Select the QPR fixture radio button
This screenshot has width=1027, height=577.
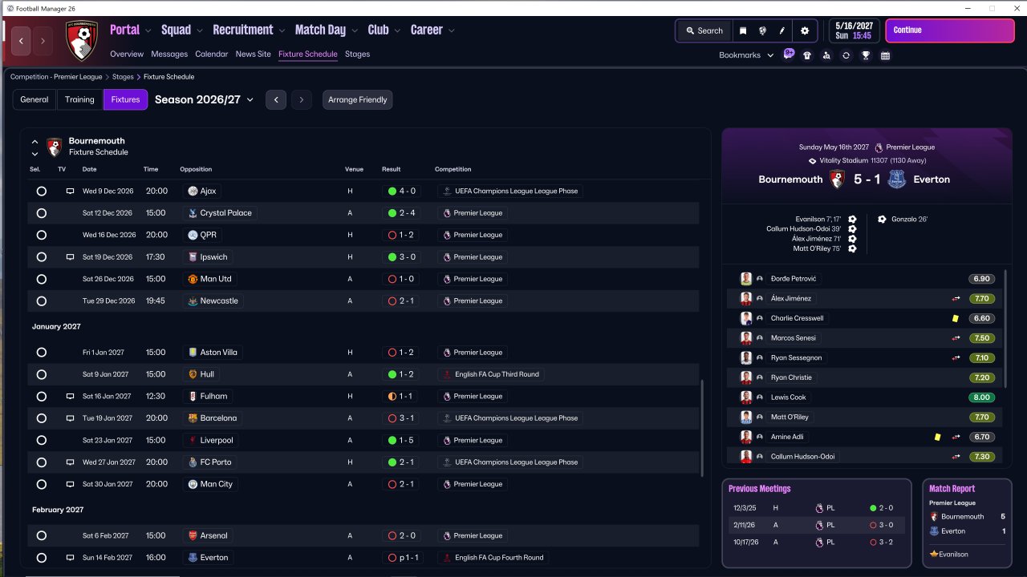tap(42, 235)
